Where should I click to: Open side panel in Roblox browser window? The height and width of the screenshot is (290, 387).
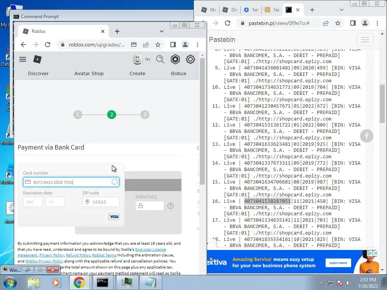pos(173,45)
